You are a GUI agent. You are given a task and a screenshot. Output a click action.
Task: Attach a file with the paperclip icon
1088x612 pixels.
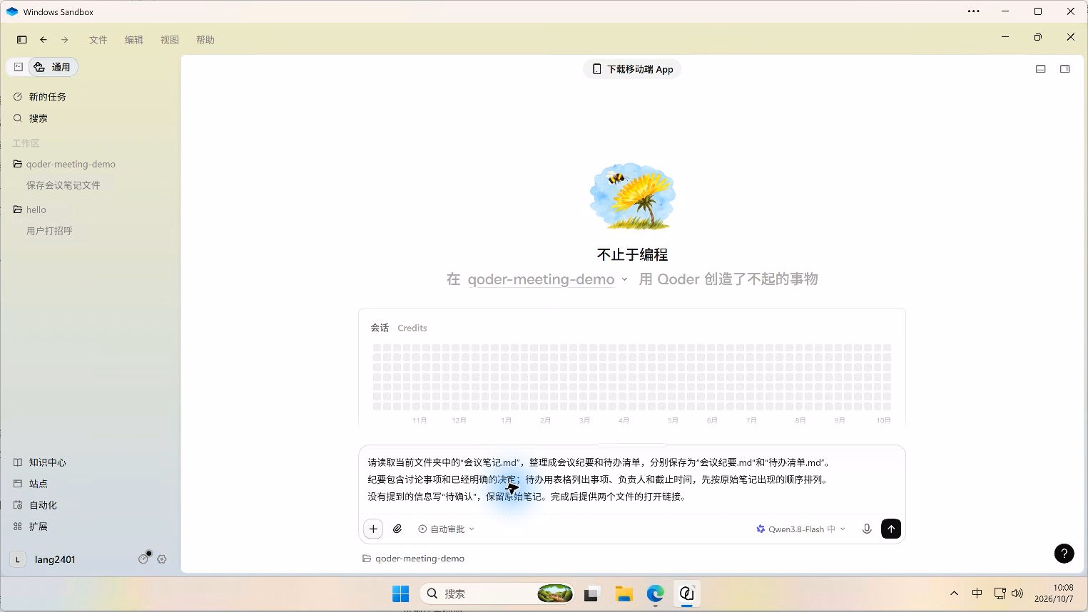[x=398, y=529]
